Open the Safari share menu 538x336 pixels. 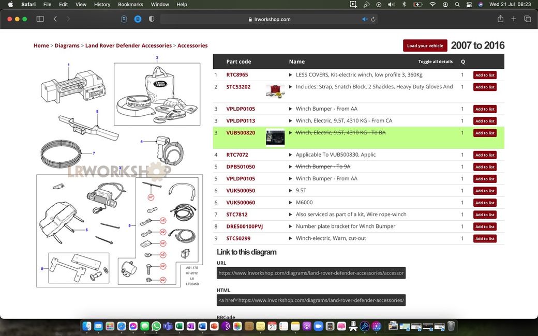500,19
